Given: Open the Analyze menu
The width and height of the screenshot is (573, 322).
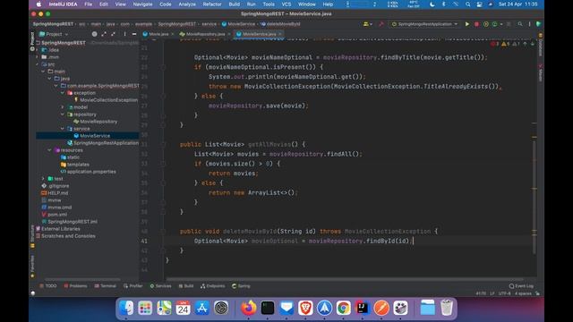Looking at the screenshot, I should point(187,4).
